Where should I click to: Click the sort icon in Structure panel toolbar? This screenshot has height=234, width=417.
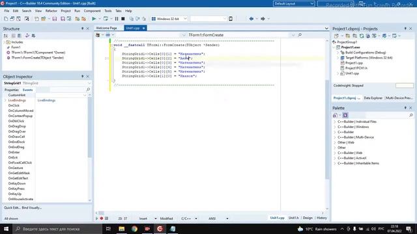coord(6,36)
